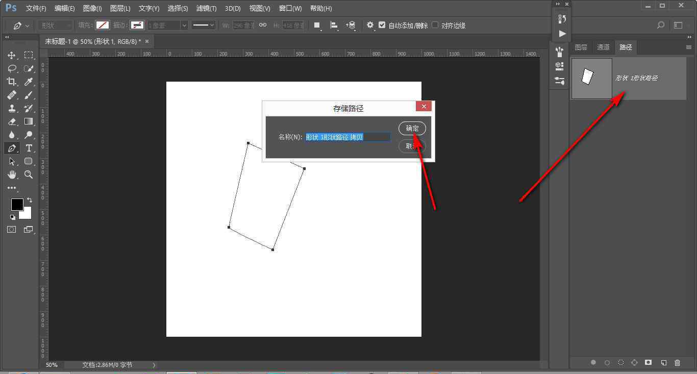The width and height of the screenshot is (697, 374).
Task: Open the Actions panel play icon
Action: coord(562,34)
